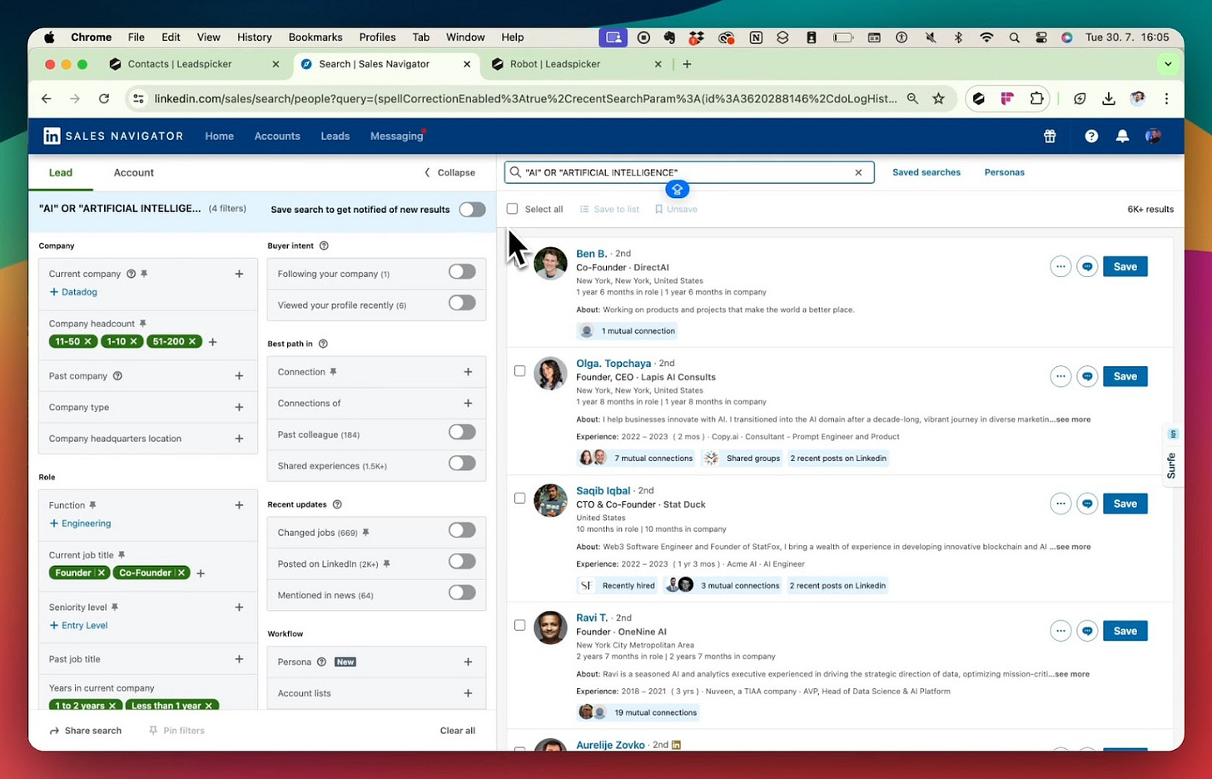Enable Following your company filter
Image resolution: width=1212 pixels, height=779 pixels.
pyautogui.click(x=462, y=272)
